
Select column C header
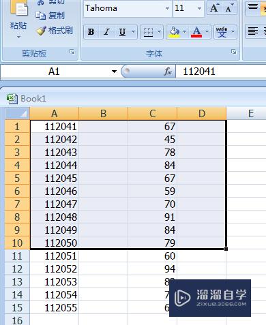(x=153, y=113)
